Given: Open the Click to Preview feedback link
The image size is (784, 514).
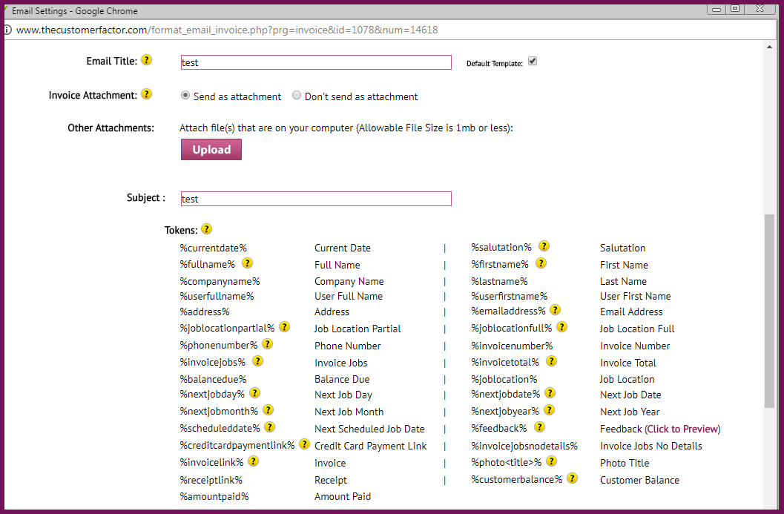Looking at the screenshot, I should [x=682, y=429].
